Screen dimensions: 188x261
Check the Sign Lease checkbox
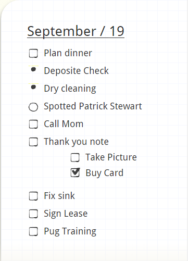33,214
